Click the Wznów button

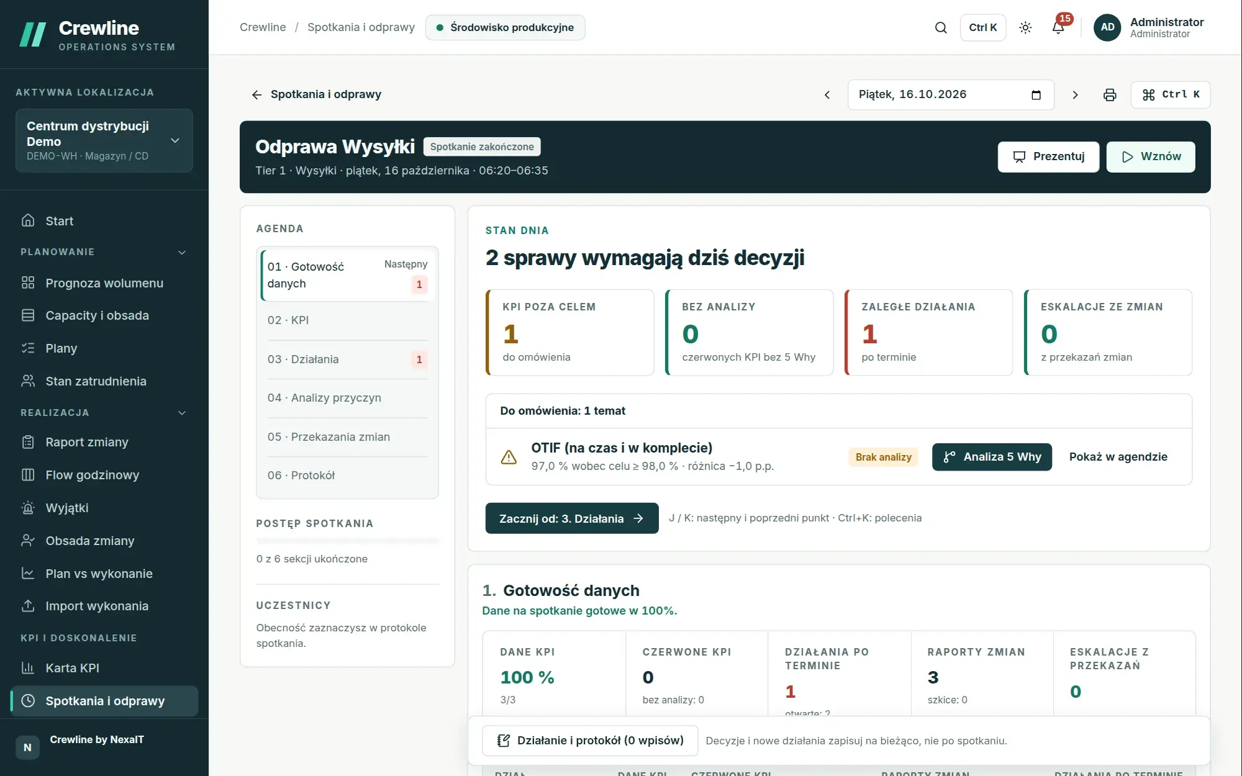pyautogui.click(x=1151, y=157)
